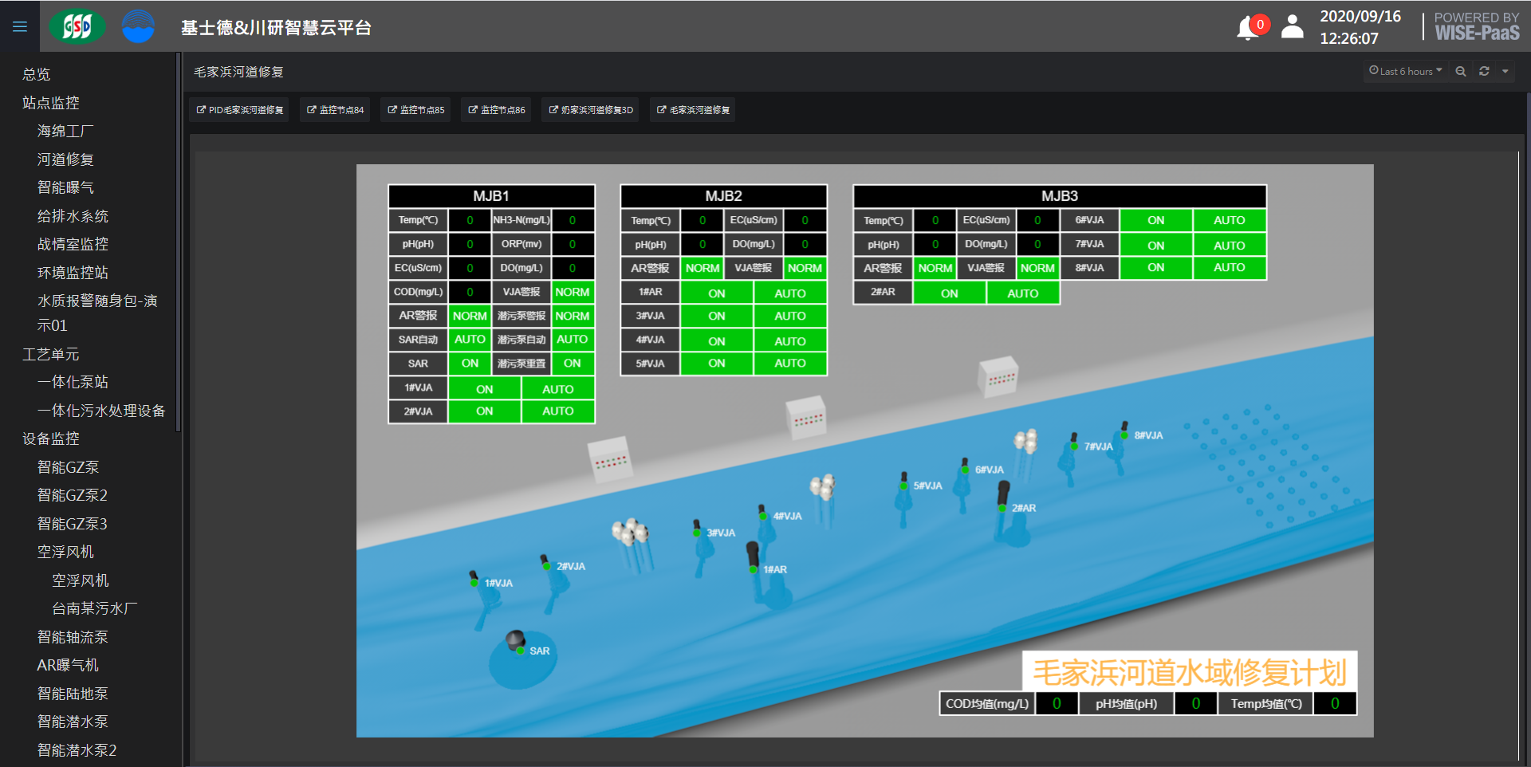Select the SAR aerator in the river

point(517,642)
